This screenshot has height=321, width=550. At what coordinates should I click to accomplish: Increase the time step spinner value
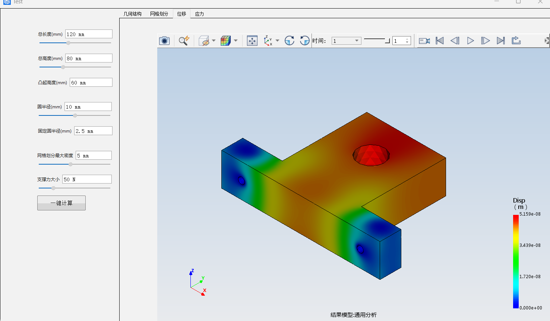pos(407,39)
